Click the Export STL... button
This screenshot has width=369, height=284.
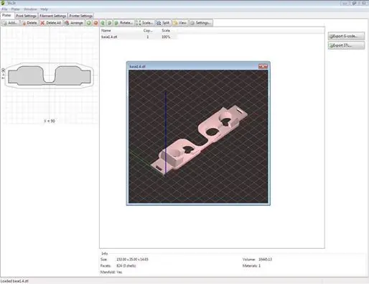tap(346, 45)
